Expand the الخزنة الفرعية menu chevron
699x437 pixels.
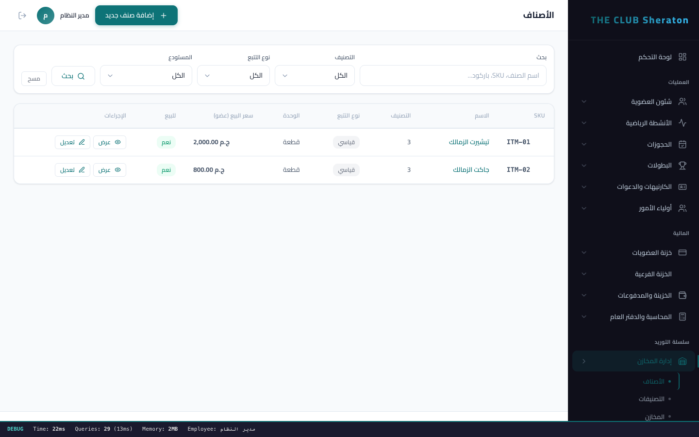[x=584, y=274]
